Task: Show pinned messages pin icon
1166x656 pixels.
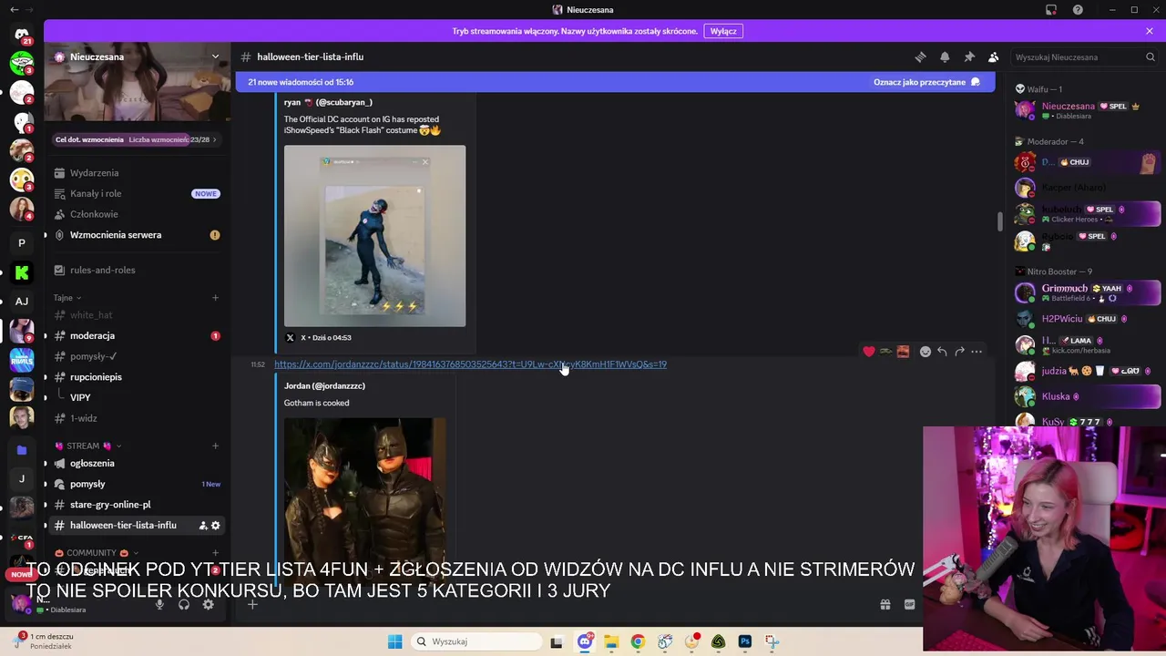Action: pos(969,56)
